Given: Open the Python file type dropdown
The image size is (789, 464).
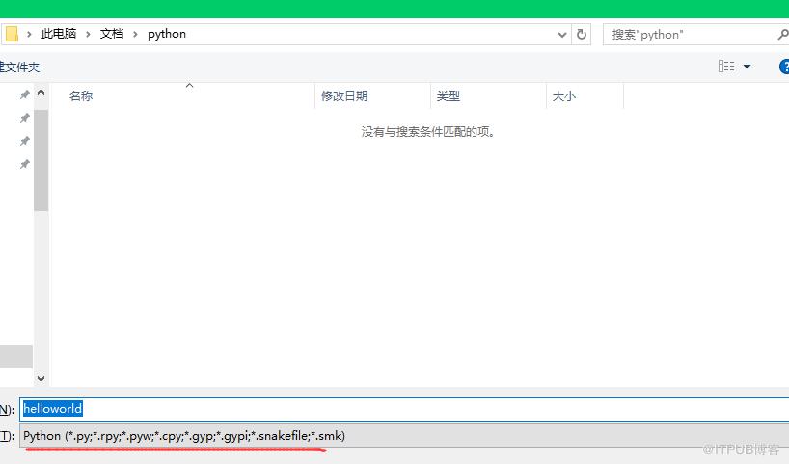Looking at the screenshot, I should (x=404, y=436).
